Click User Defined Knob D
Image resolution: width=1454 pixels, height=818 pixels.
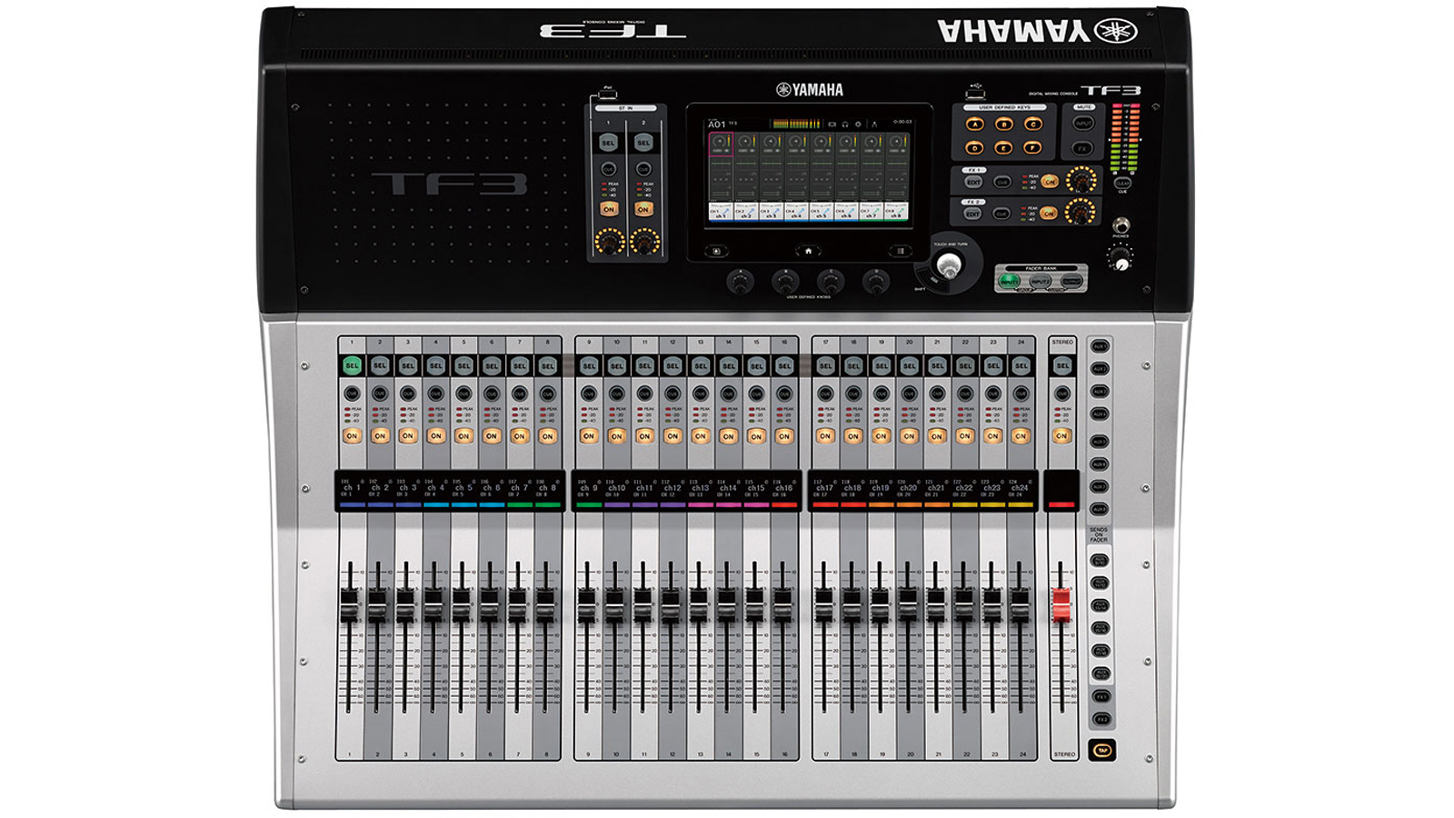(x=875, y=282)
